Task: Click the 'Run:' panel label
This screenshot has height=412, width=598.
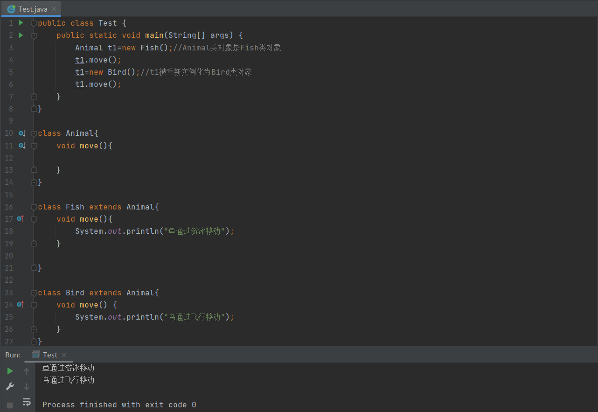Action: 13,355
